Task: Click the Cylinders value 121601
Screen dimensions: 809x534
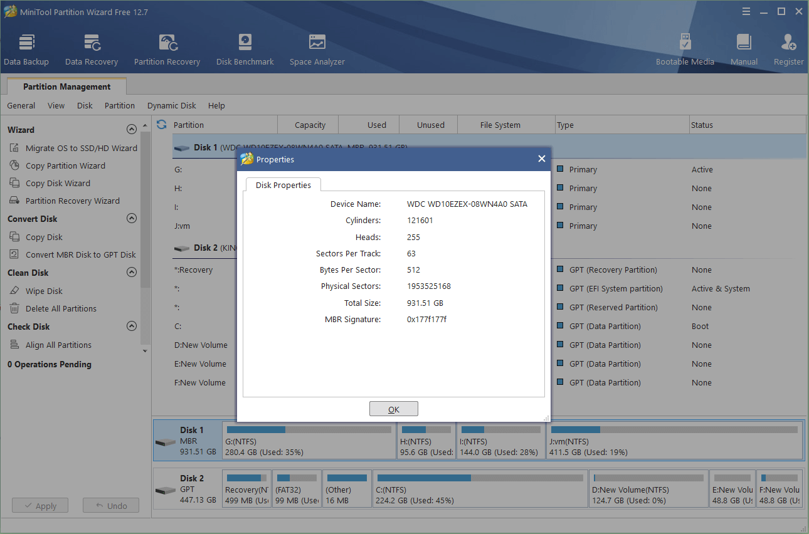Action: pyautogui.click(x=420, y=221)
